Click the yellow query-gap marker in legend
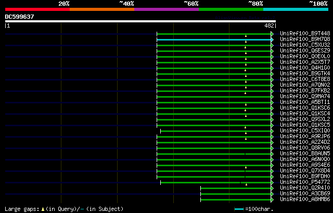Screen dimensions: 333x213 [43, 209]
